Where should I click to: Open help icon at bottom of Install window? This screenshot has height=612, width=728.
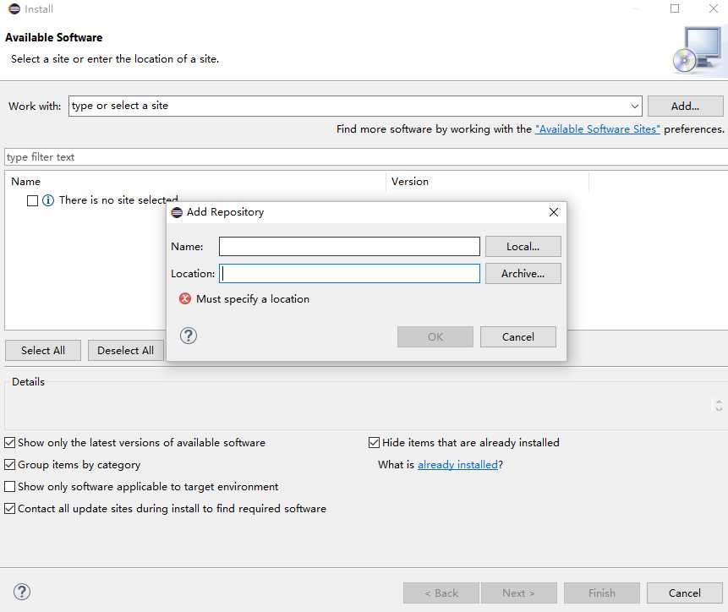tap(22, 592)
